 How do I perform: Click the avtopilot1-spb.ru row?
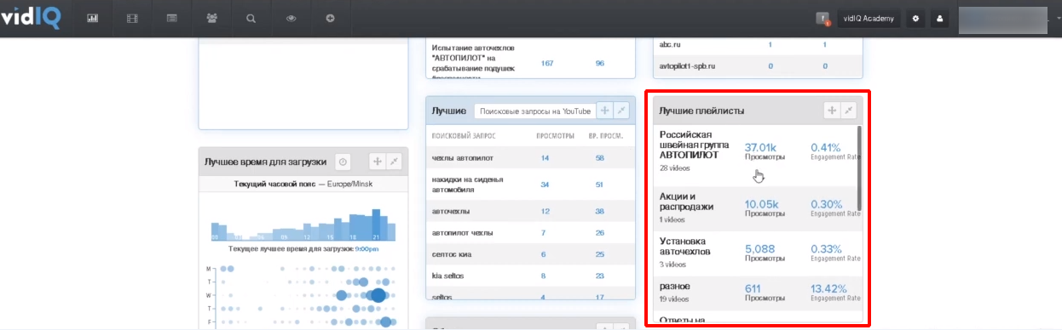click(758, 65)
